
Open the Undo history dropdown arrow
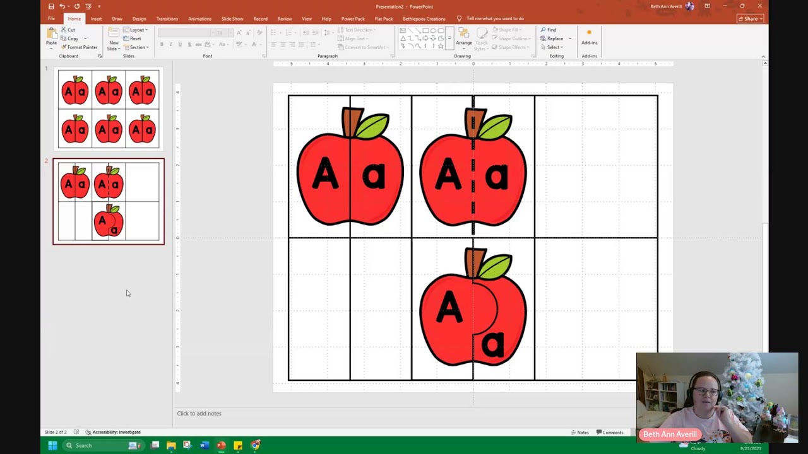68,6
